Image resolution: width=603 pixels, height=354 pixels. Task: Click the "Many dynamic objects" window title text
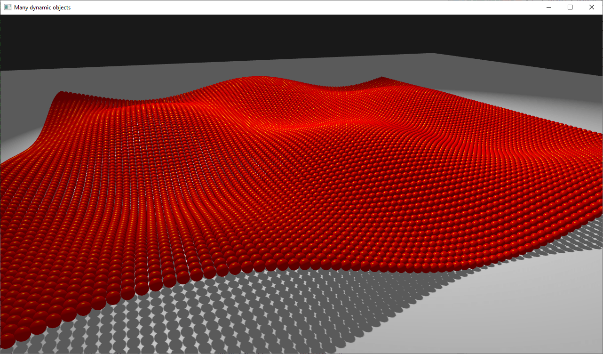click(x=42, y=8)
